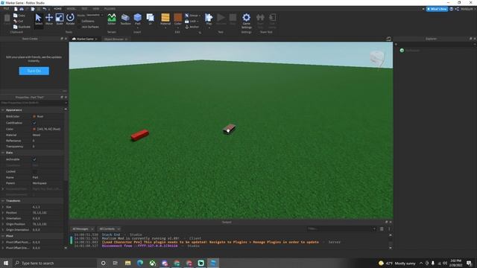Switch to the MODEL ribbon tab
The width and height of the screenshot is (477, 268).
pos(72,9)
